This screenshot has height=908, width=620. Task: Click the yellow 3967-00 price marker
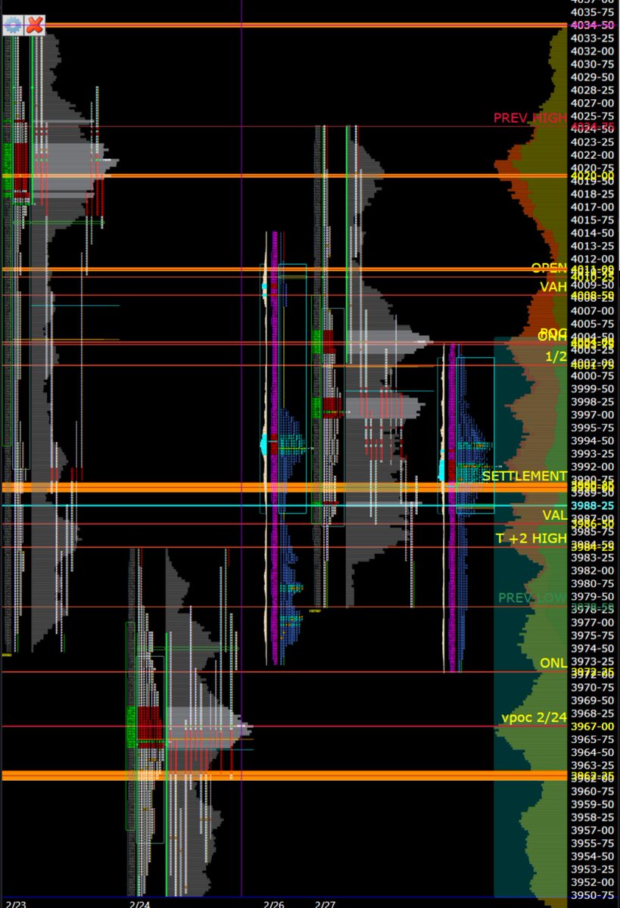click(x=593, y=726)
